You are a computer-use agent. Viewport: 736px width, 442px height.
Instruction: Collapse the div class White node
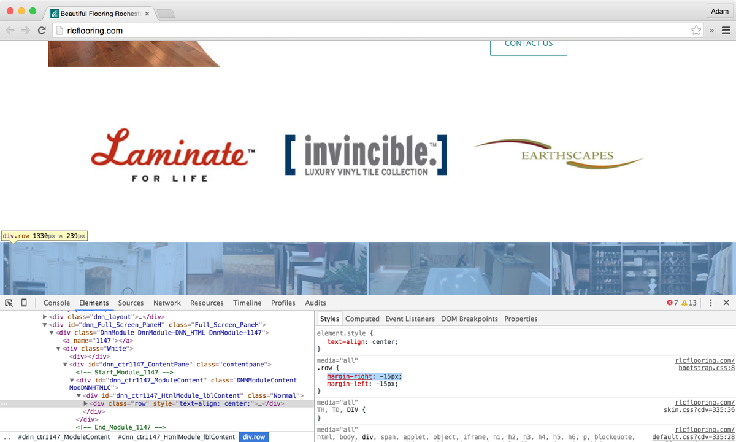(x=58, y=348)
